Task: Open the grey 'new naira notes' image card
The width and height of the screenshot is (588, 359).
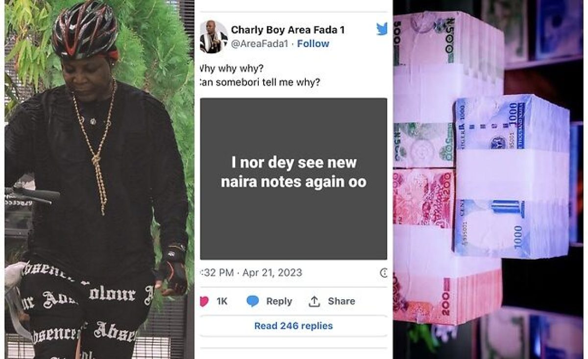Action: (x=294, y=179)
